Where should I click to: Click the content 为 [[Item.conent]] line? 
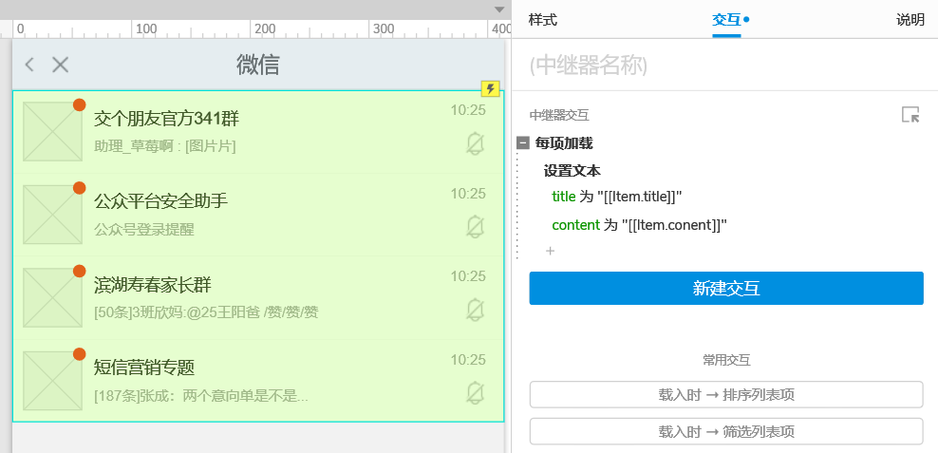click(640, 225)
